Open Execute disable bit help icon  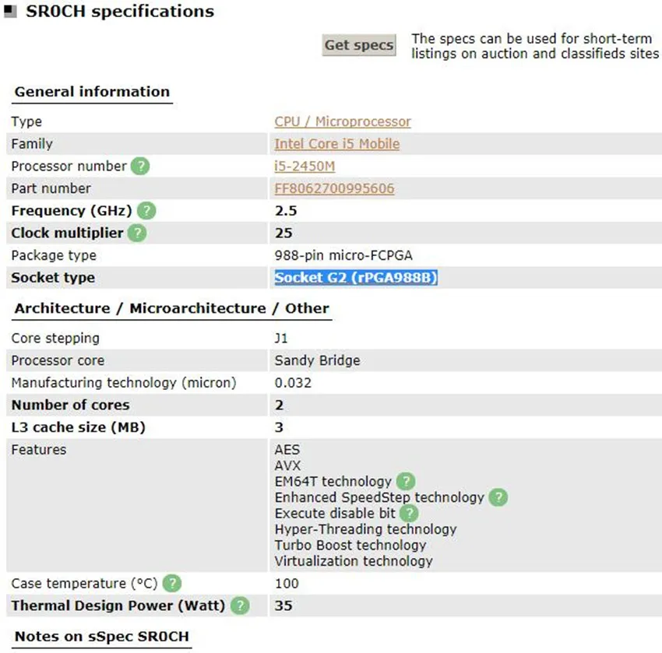pos(409,514)
